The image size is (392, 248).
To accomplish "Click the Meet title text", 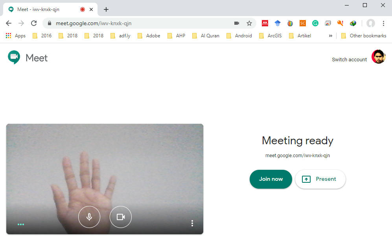I will pos(37,58).
